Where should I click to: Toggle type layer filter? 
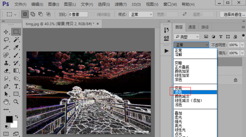[221, 37]
